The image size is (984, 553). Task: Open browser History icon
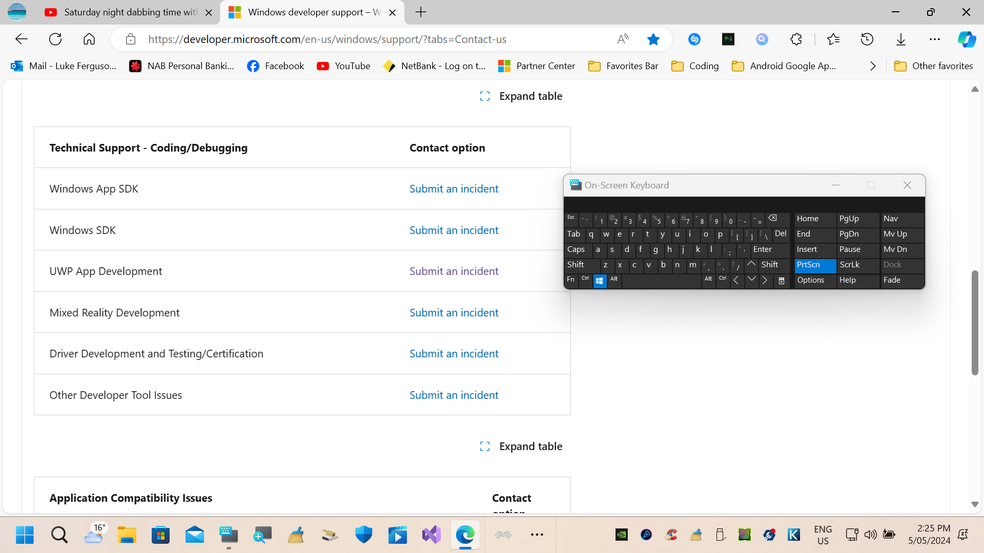(867, 39)
